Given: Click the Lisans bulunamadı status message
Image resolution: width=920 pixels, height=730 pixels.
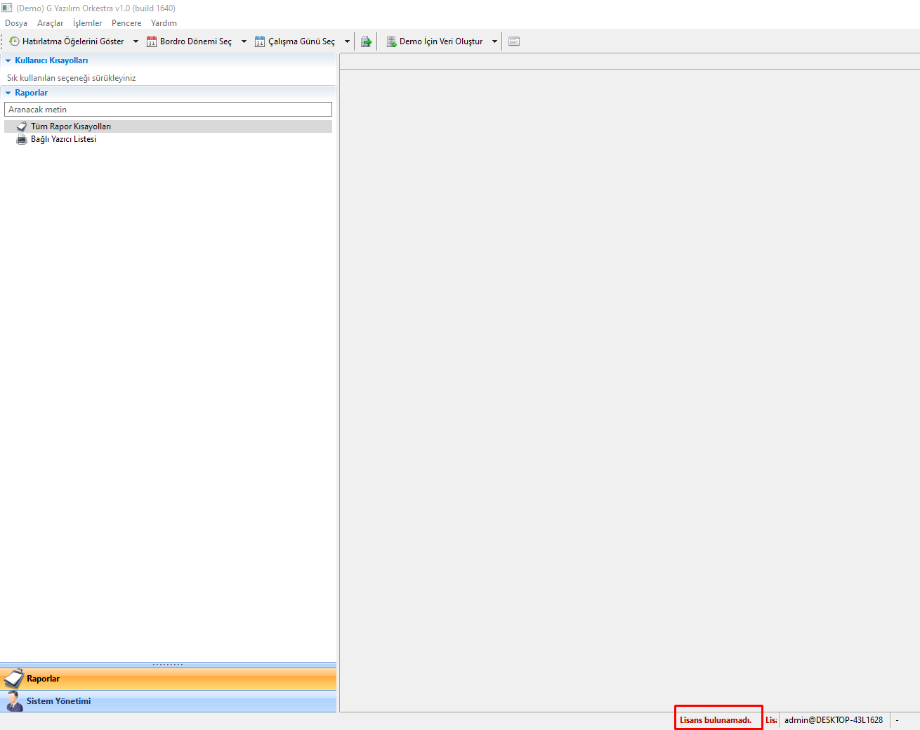Looking at the screenshot, I should [715, 720].
